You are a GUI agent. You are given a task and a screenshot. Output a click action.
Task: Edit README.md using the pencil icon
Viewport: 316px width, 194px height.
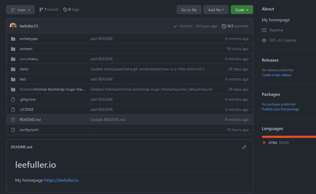click(x=244, y=147)
